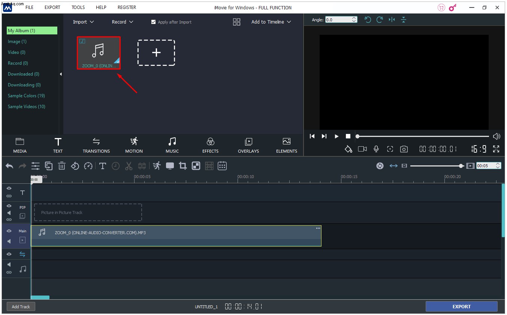This screenshot has width=507, height=315.
Task: Open the FILE menu
Action: (x=29, y=7)
